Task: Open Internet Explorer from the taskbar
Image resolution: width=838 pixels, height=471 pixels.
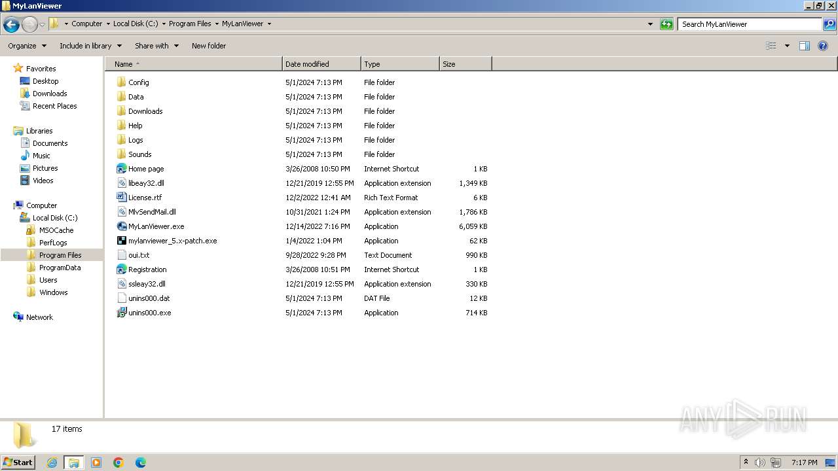Action: (x=52, y=462)
